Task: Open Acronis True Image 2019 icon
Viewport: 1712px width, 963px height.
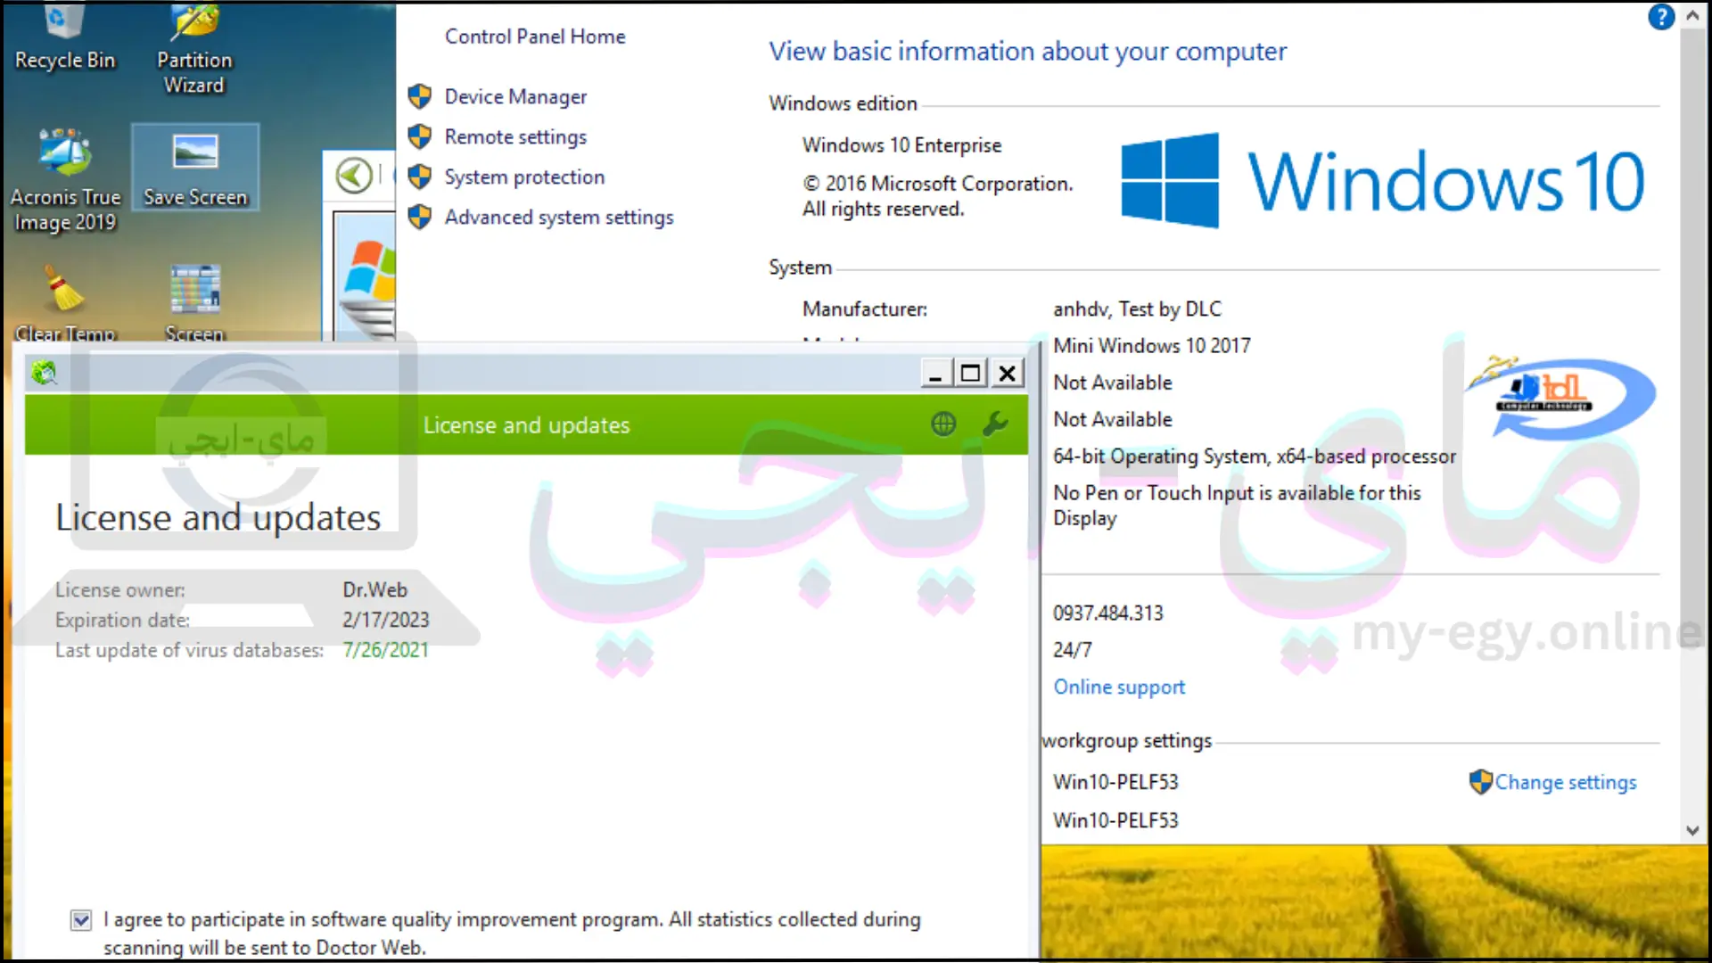Action: click(x=65, y=180)
